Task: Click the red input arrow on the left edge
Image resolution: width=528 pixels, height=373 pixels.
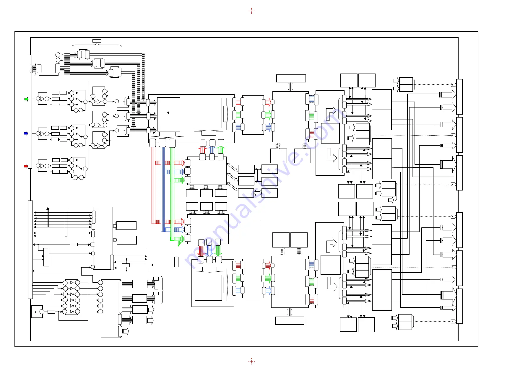Action: click(x=26, y=166)
